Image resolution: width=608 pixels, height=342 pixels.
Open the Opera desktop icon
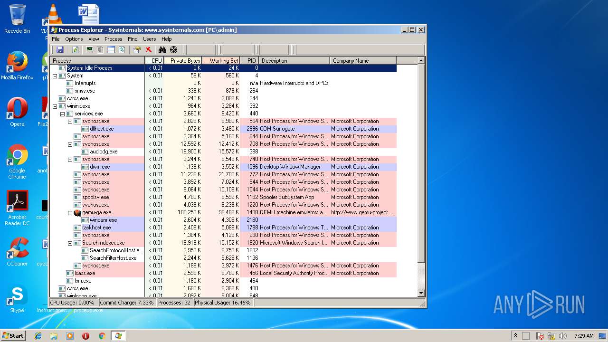(17, 112)
